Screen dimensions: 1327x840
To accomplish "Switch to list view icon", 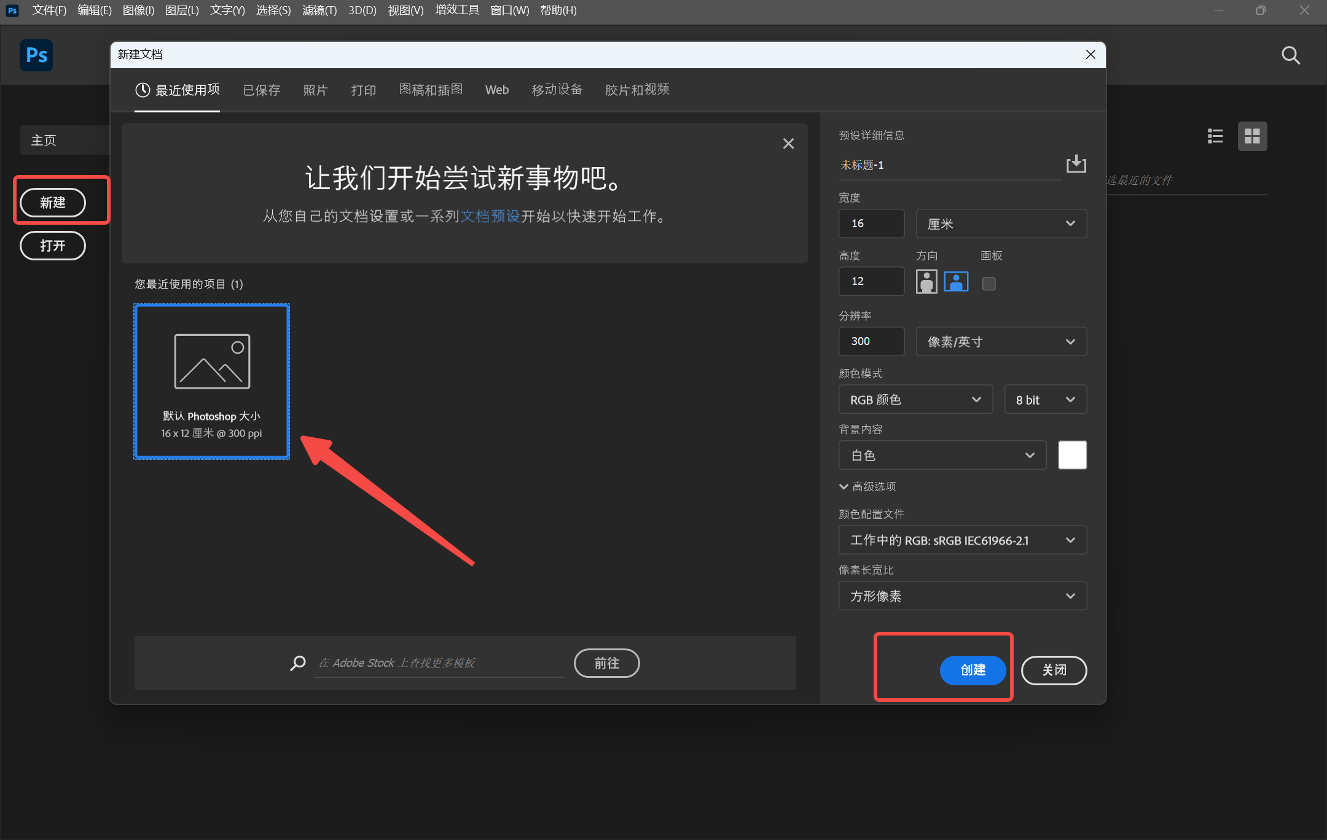I will point(1215,136).
